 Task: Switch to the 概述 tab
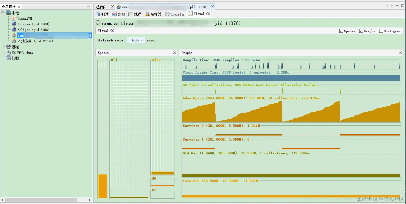click(x=102, y=14)
